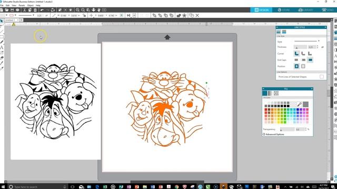Select the solid fill mode in Fill panel

point(265,93)
